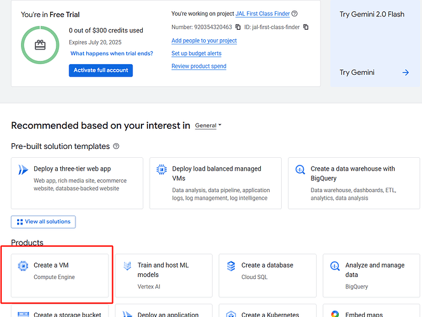Click the Compute Engine chip icon

click(x=23, y=266)
